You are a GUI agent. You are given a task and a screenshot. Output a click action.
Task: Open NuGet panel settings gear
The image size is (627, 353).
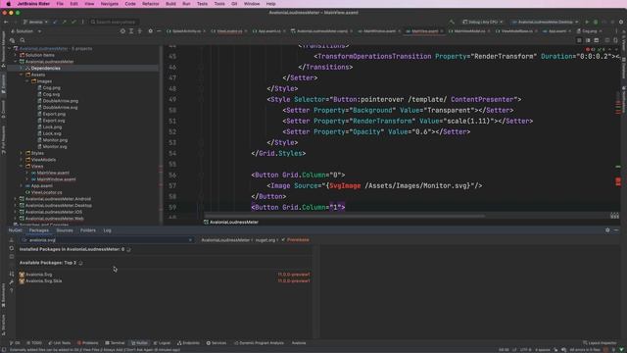pyautogui.click(x=607, y=230)
